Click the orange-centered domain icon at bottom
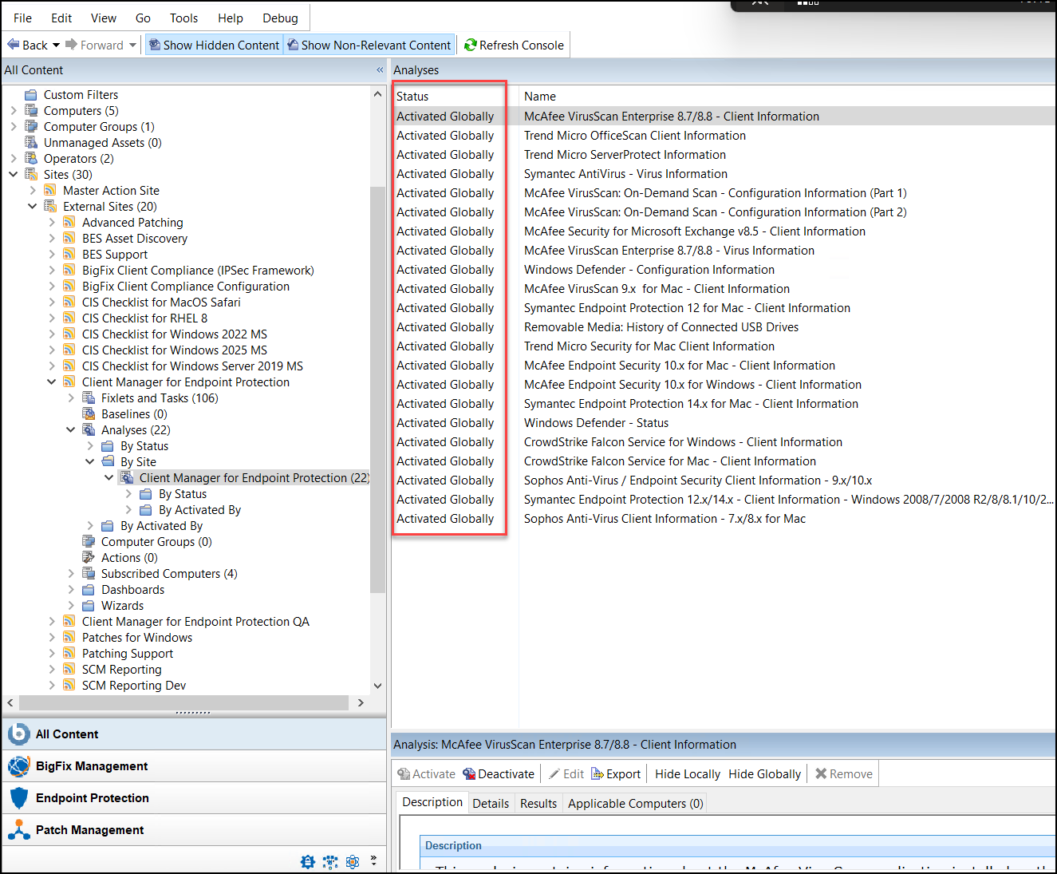1057x874 pixels. click(353, 862)
